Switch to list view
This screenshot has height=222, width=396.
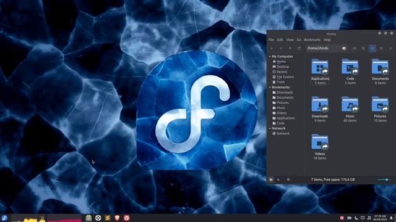381,48
